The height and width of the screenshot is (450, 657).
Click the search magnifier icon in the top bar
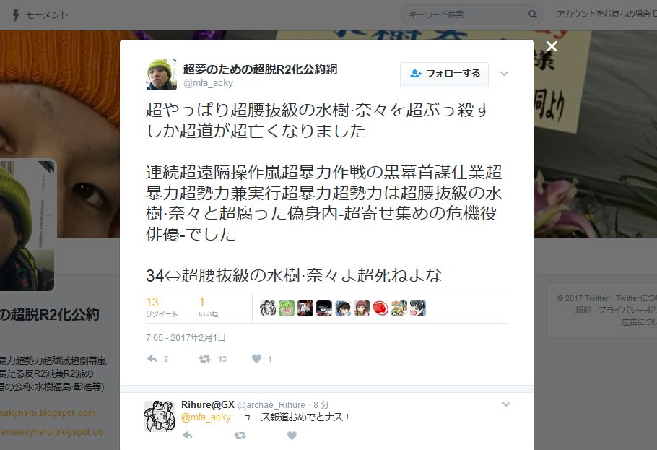pyautogui.click(x=533, y=14)
